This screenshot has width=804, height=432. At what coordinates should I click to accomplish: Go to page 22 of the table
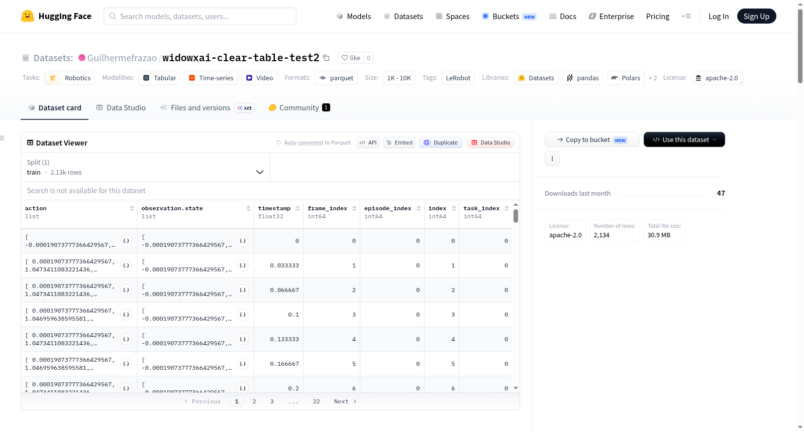click(x=317, y=401)
